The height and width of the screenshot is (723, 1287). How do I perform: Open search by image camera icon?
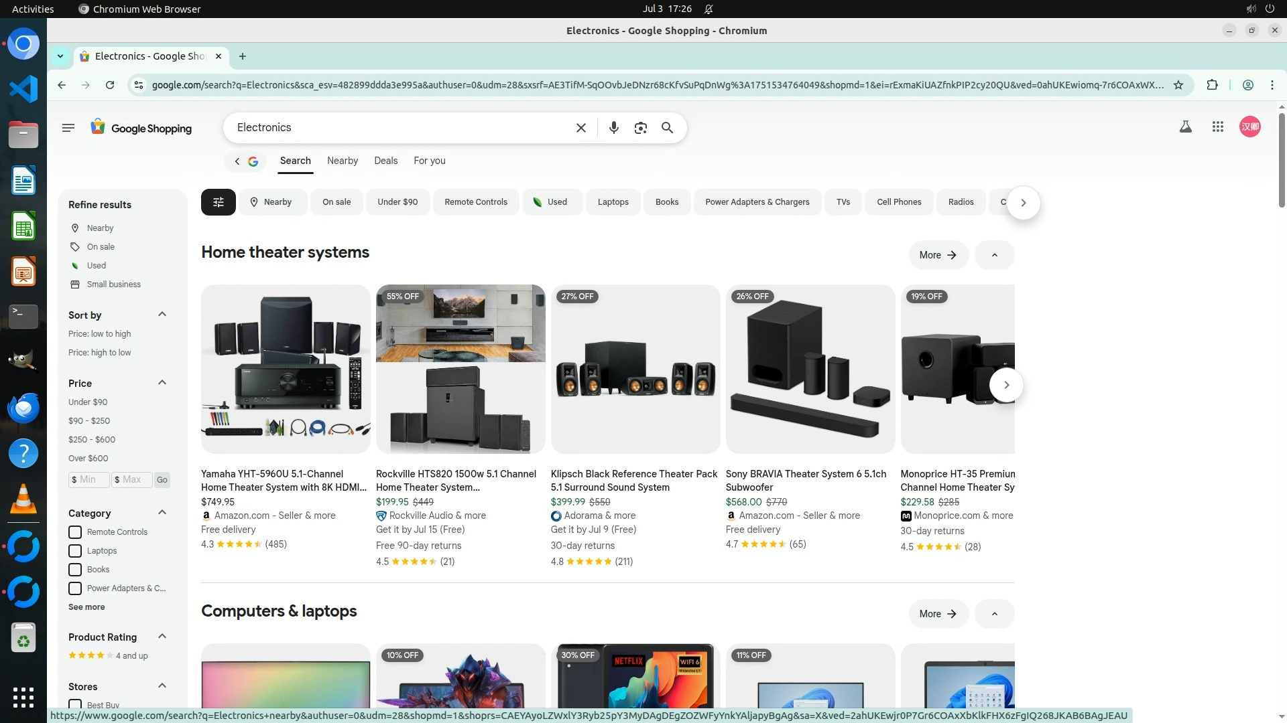tap(640, 128)
